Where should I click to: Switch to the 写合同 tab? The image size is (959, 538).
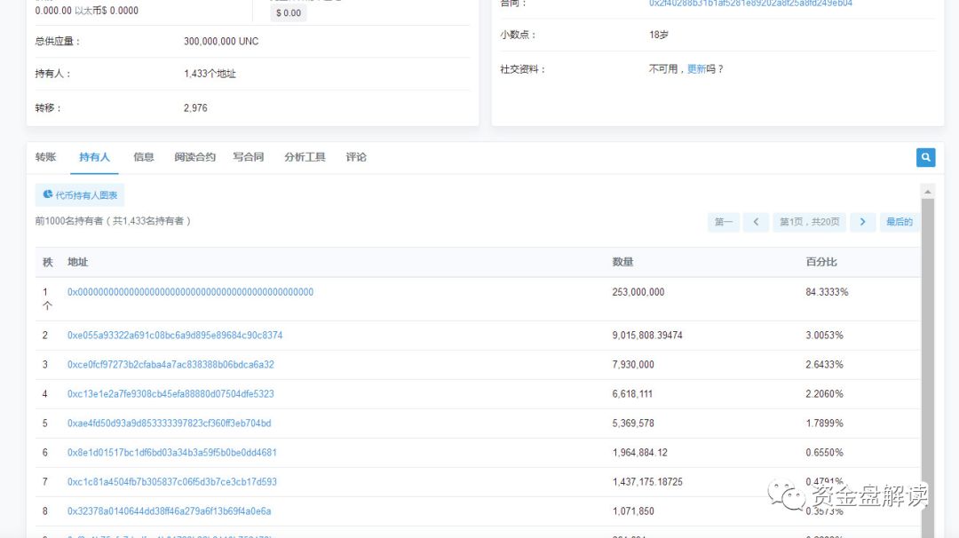[249, 157]
